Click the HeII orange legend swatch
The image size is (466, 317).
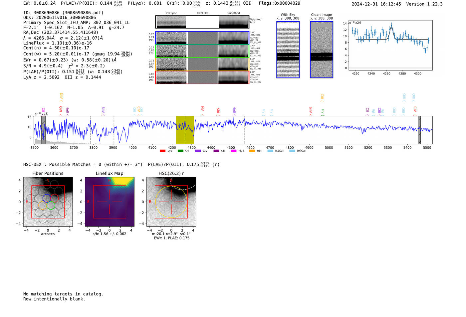click(x=252, y=151)
